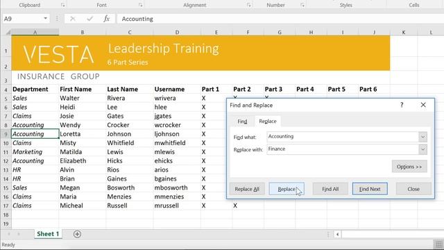
Task: Expand the Name Box dropdown arrow
Action: tap(45, 19)
